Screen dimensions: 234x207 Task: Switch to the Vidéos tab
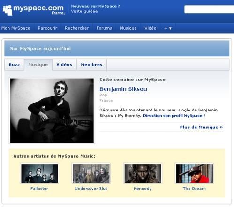[64, 64]
